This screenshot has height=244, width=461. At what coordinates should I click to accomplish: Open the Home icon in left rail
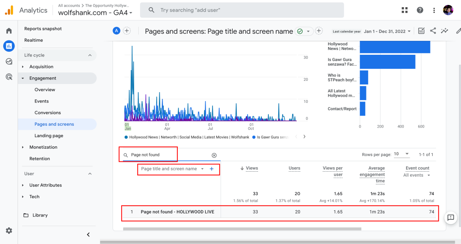coord(9,31)
